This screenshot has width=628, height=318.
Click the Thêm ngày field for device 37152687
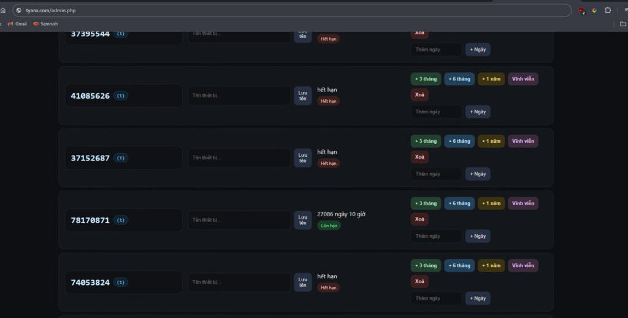tap(436, 174)
